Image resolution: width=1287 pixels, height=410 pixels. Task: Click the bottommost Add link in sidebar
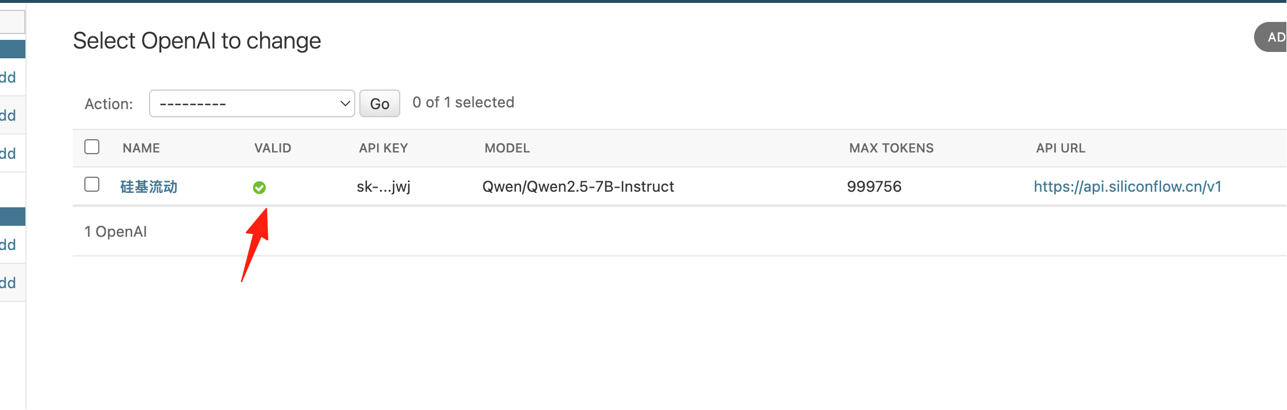[8, 283]
